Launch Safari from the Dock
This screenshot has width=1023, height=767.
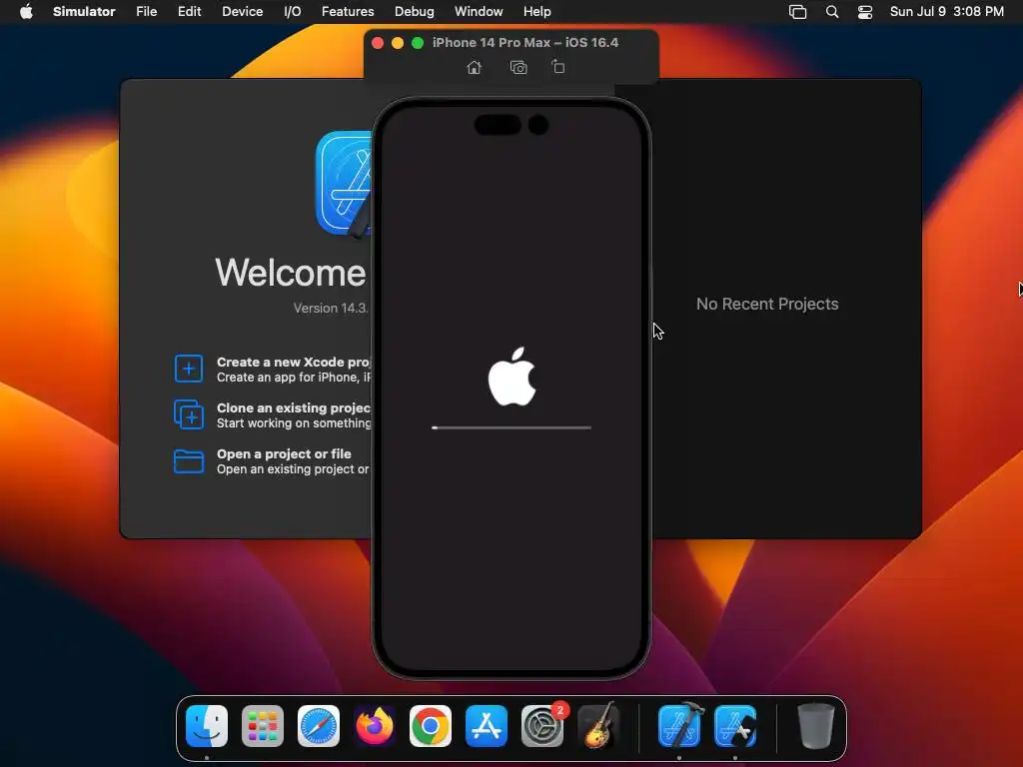point(319,726)
